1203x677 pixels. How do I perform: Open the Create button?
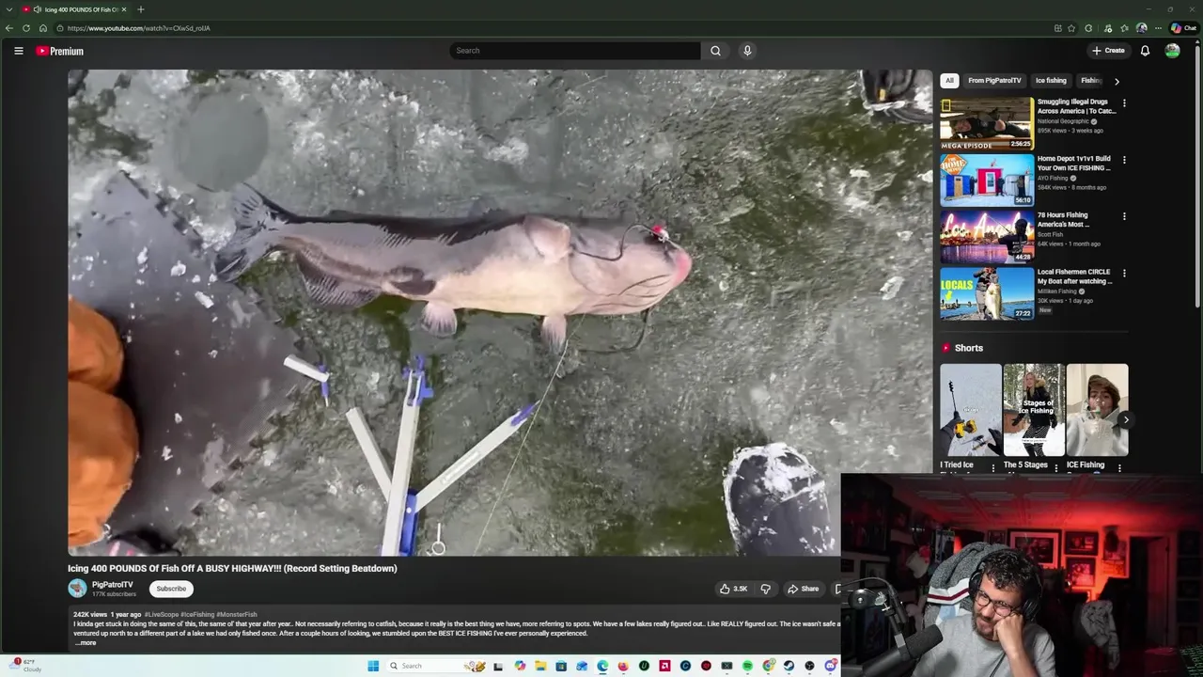coord(1108,51)
